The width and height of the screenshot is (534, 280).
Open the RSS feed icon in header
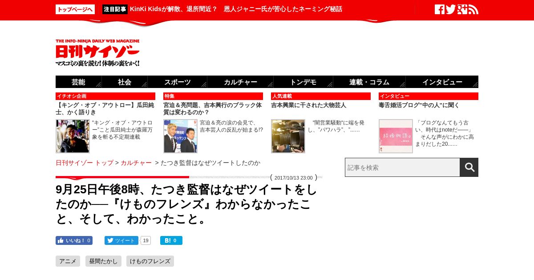pyautogui.click(x=473, y=9)
